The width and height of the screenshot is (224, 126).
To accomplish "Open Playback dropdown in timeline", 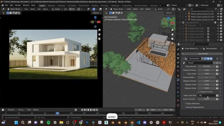I will 12,110.
